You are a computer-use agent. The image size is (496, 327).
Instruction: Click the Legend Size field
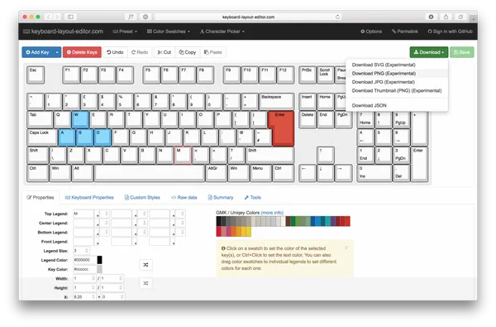click(81, 251)
